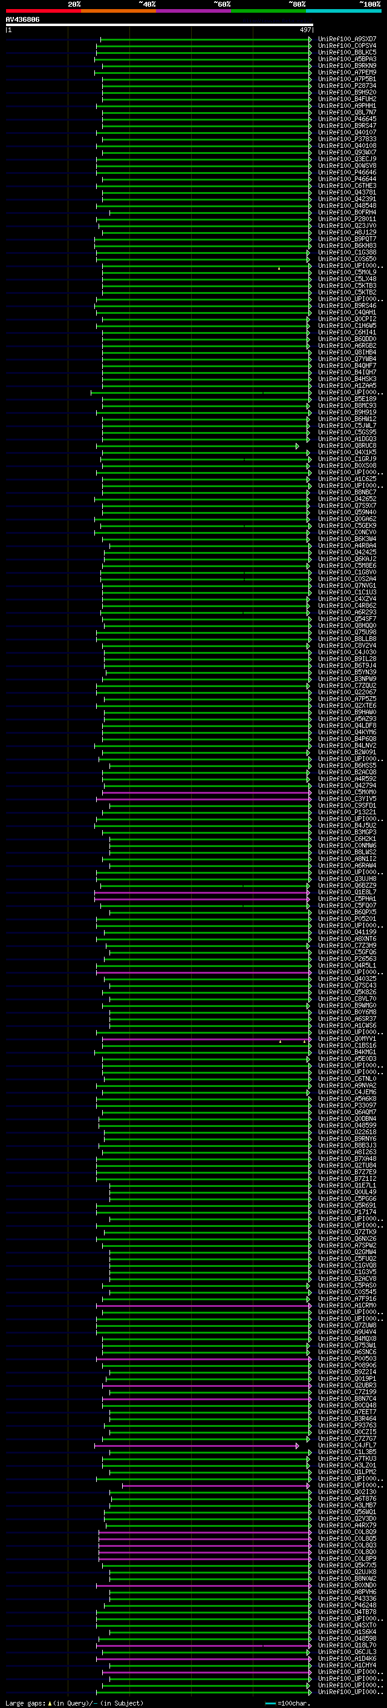Select the UniRef100_P28011 label

click(x=347, y=219)
